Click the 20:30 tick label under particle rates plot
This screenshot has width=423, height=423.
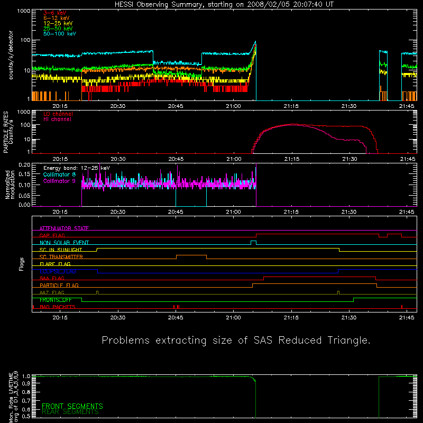118,159
